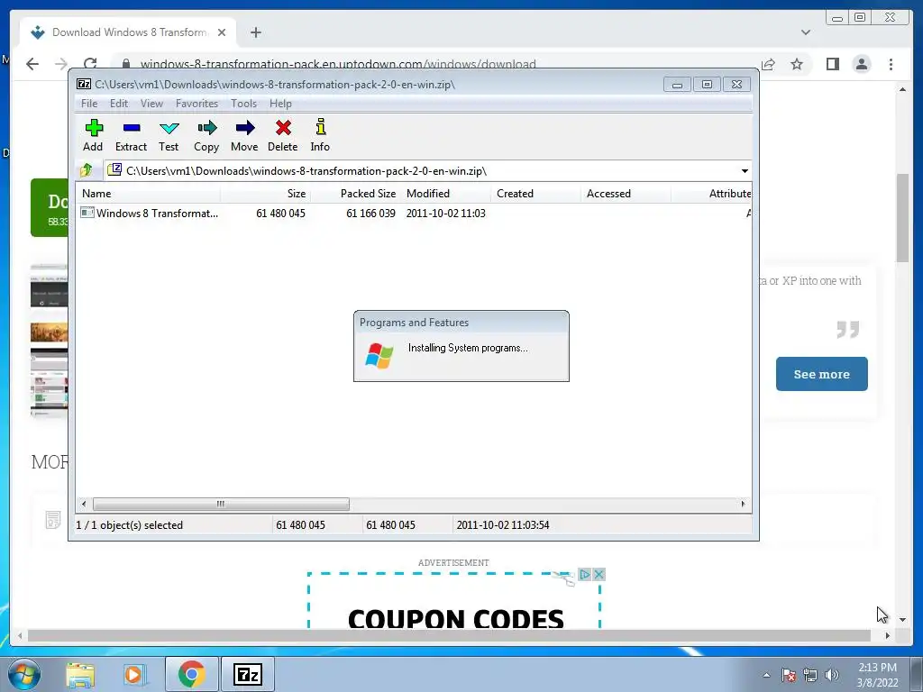Click the 2011-10-02 11:03:54 status entry
This screenshot has height=692, width=923.
coord(503,525)
